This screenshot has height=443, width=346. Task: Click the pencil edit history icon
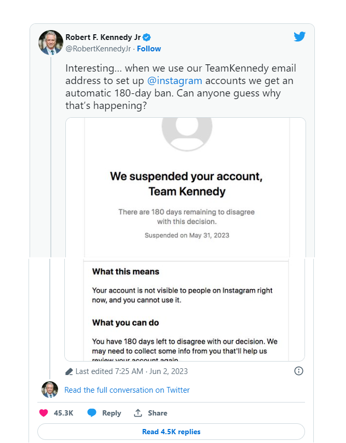tap(70, 371)
